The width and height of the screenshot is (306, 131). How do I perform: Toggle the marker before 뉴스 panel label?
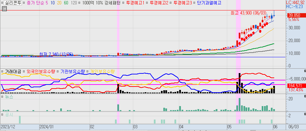point(2,97)
